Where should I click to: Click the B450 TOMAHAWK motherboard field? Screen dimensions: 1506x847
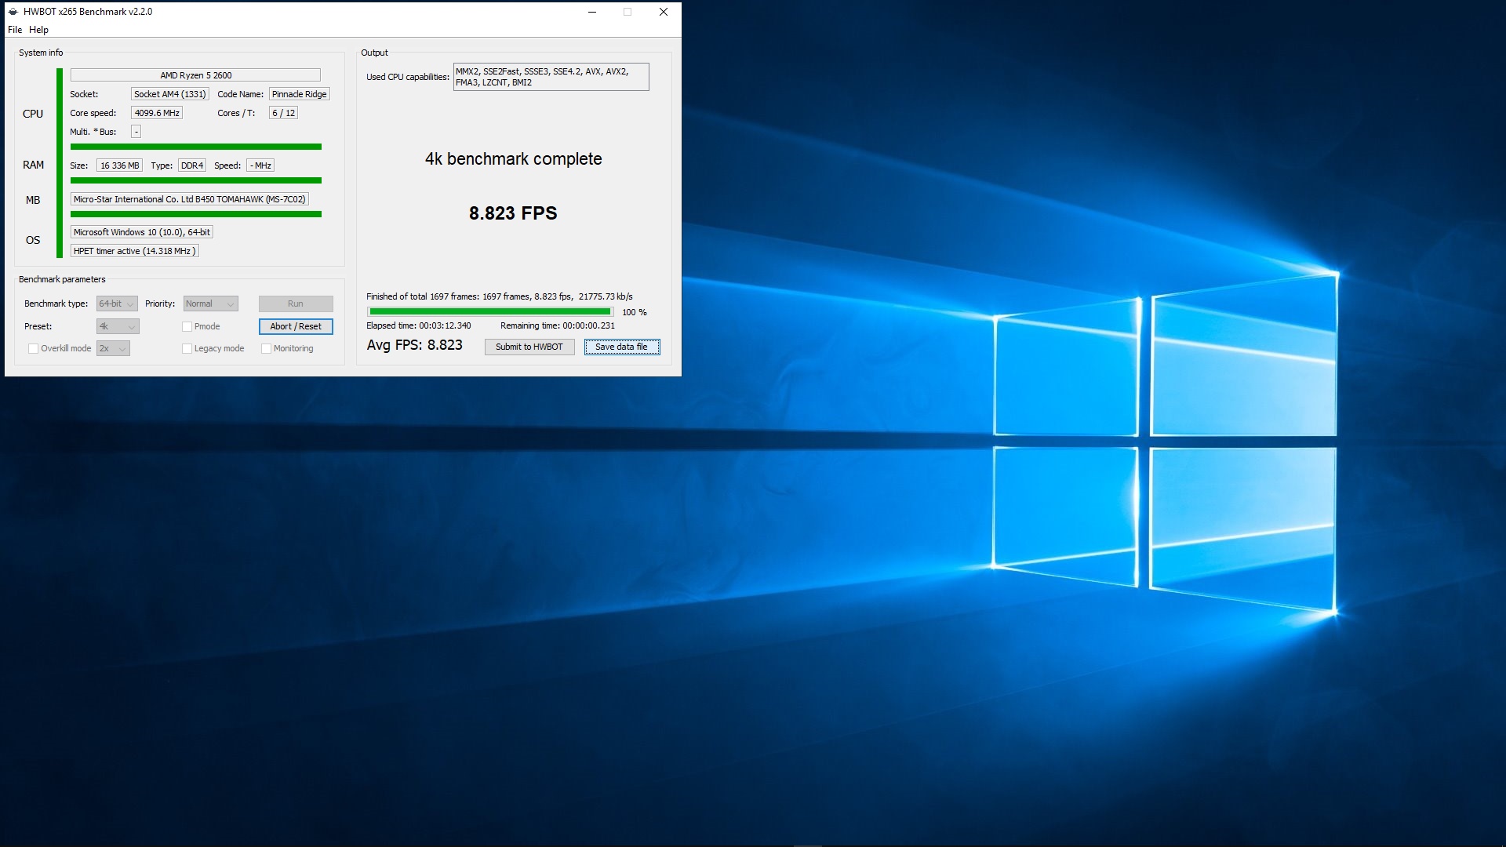click(189, 199)
